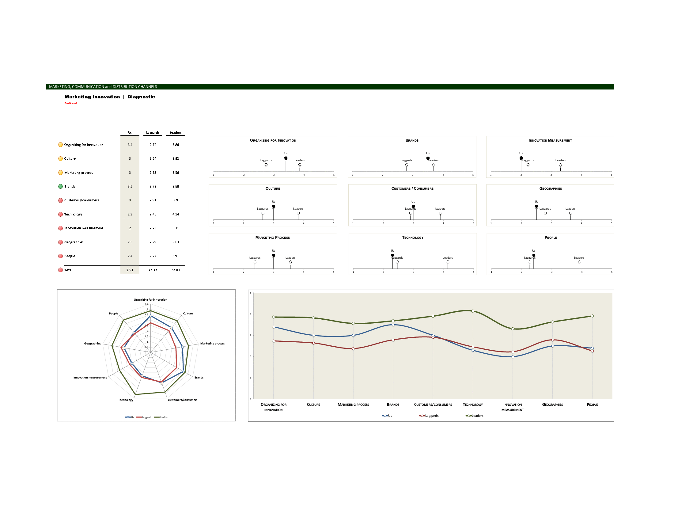Viewport: 674px width, 521px height.
Task: Click the red status dot beside Total
Action: [60, 270]
